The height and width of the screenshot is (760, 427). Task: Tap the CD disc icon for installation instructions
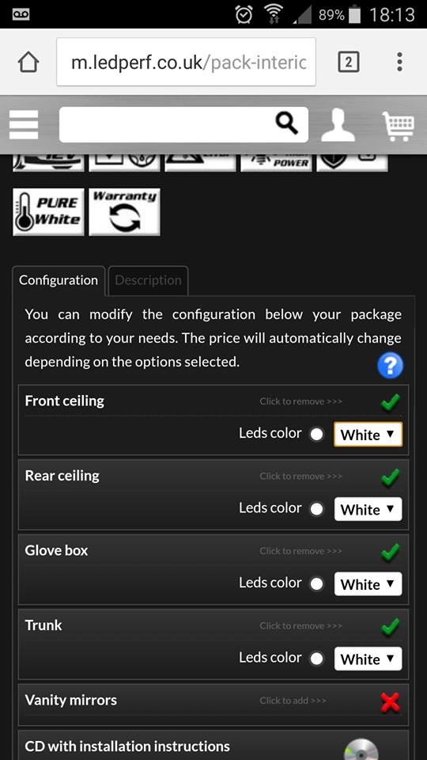click(361, 750)
